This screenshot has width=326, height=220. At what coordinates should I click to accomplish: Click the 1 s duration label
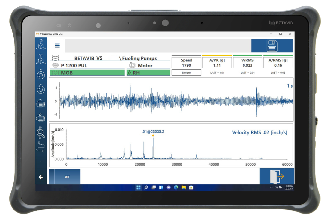(x=290, y=86)
